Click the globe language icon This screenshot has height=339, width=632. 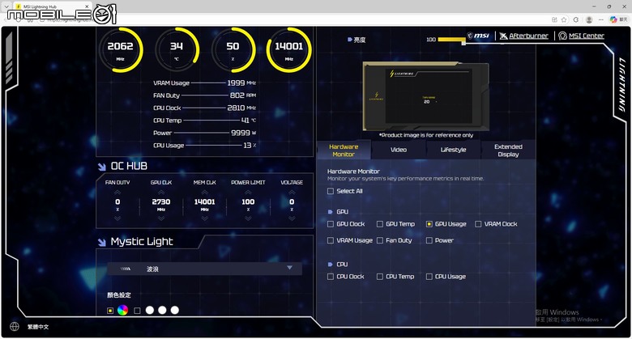[x=15, y=327]
